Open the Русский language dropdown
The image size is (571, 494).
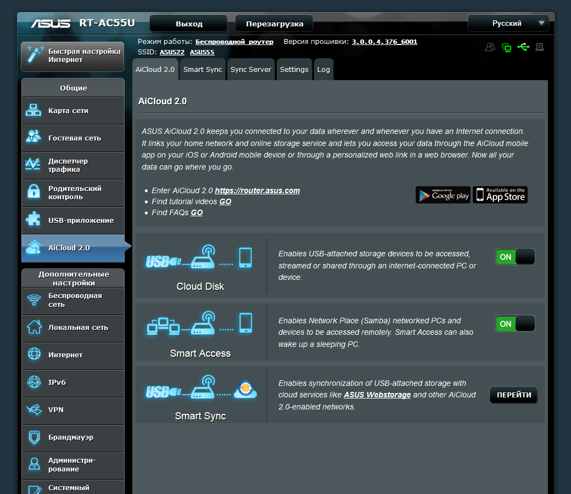(x=508, y=23)
